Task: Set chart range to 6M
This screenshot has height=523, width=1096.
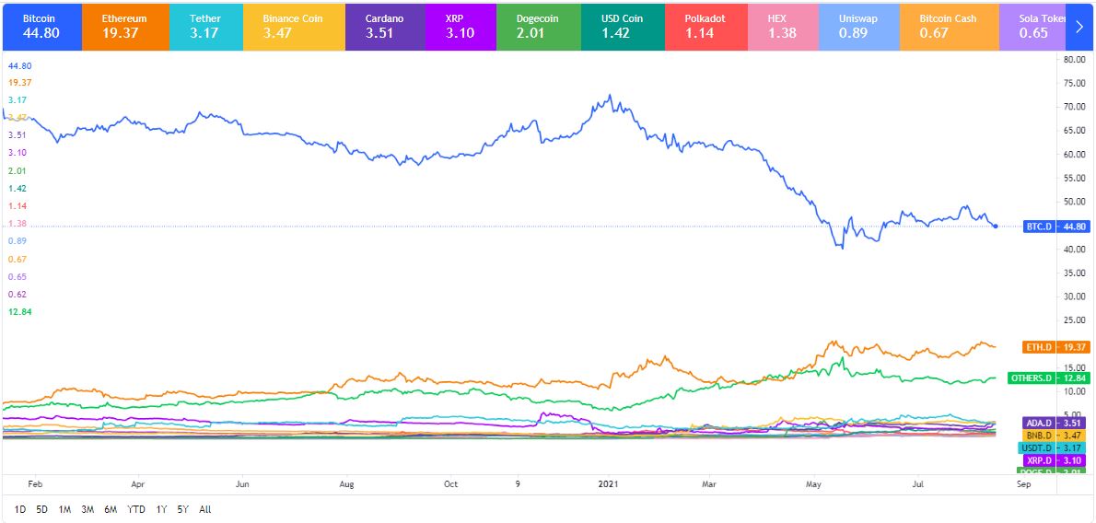Action: click(111, 510)
